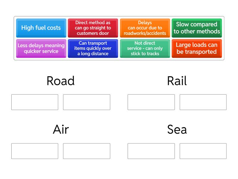238x179 pixels.
Task: Select the 'High fuel costs' tile
Action: pos(41,28)
